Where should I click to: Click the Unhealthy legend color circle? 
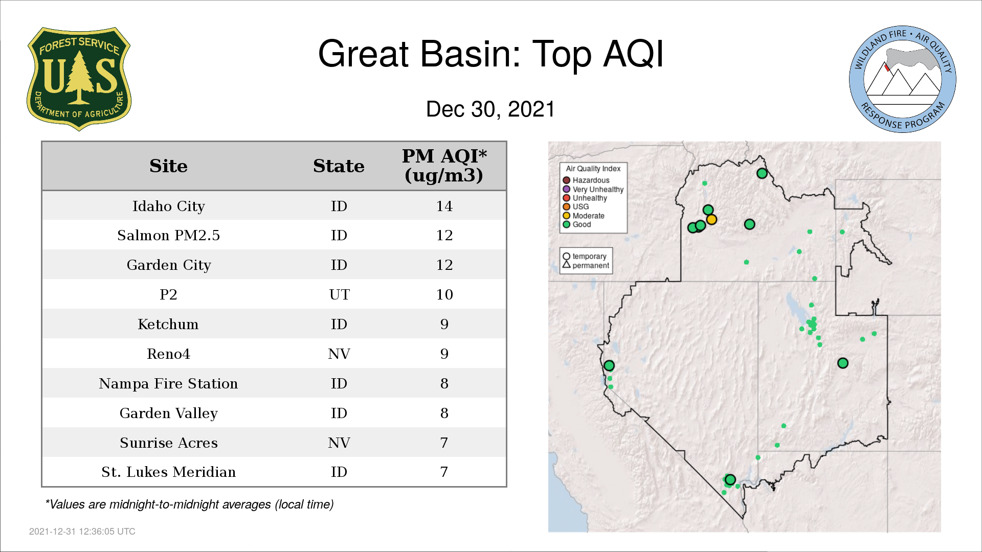pyautogui.click(x=566, y=198)
